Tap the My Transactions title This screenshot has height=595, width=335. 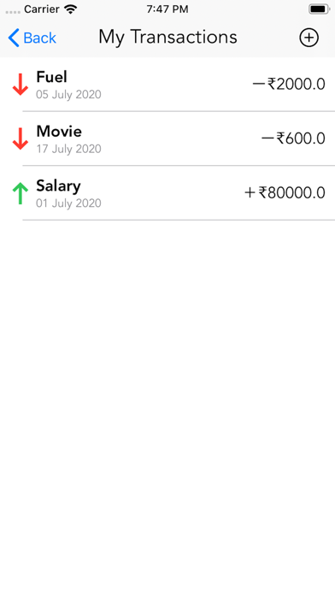point(167,38)
